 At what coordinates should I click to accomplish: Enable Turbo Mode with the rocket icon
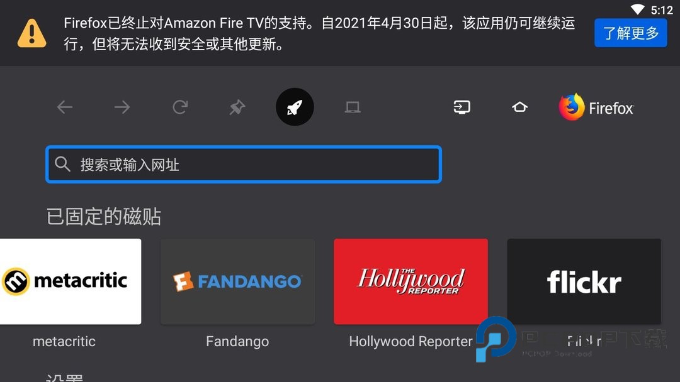[x=295, y=107]
